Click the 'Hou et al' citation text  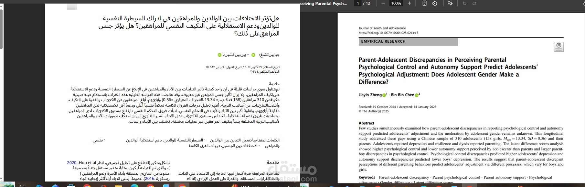click(x=87, y=163)
